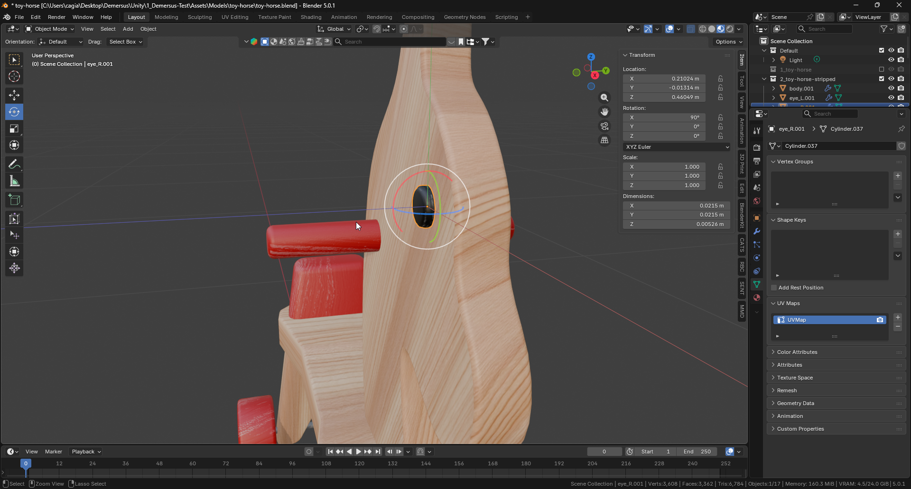The height and width of the screenshot is (489, 911).
Task: Activate the Transform tool
Action: click(x=14, y=145)
